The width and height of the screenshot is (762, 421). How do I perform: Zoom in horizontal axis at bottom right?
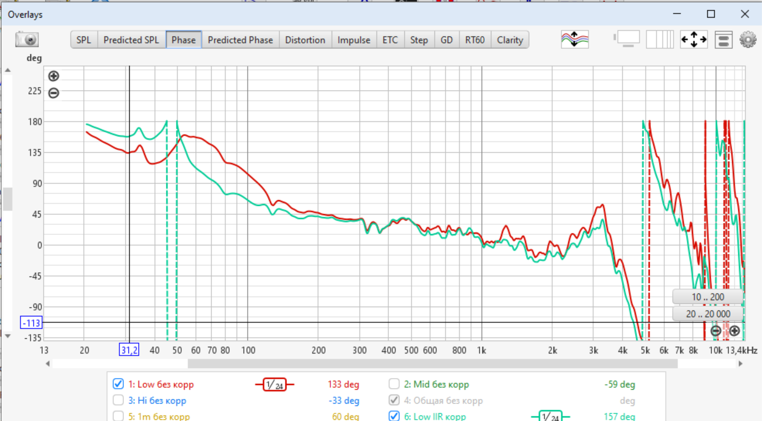click(735, 331)
